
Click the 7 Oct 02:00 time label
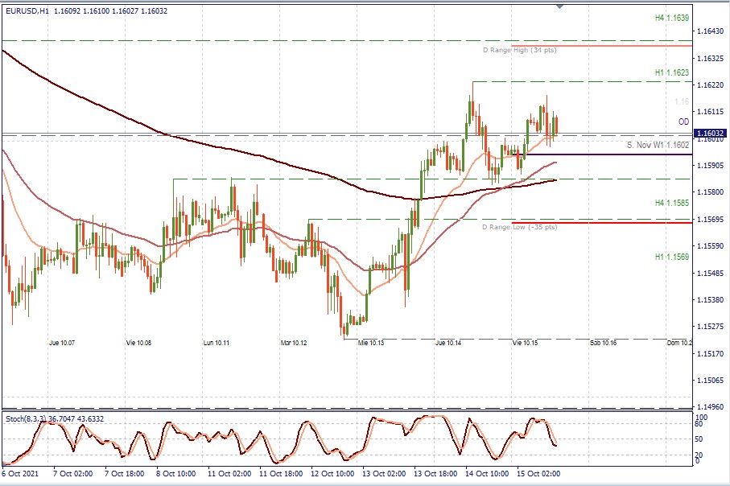click(x=73, y=474)
